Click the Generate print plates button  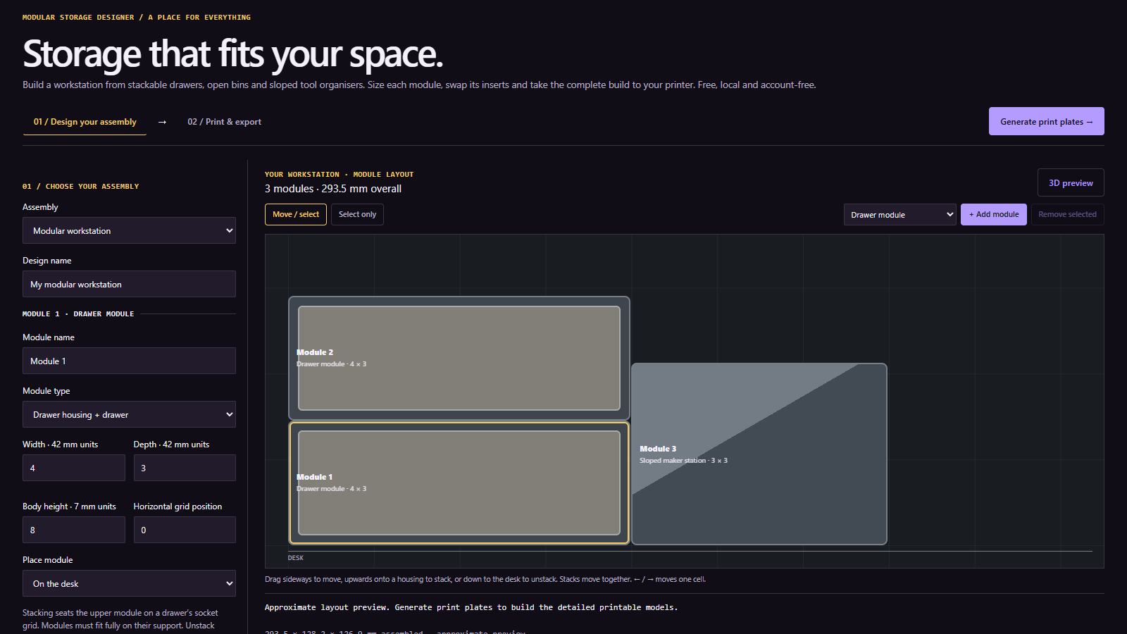(1046, 121)
